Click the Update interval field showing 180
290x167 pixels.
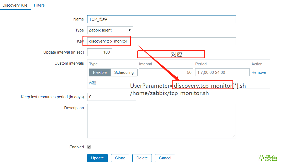[100, 52]
